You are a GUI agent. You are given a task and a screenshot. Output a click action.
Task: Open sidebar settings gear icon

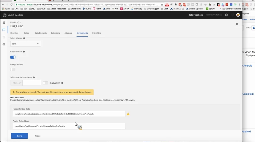click(4, 44)
